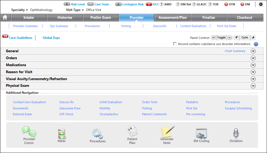
Task: Open the Provider Comm. chat bubbles icon
Action: coord(29,132)
